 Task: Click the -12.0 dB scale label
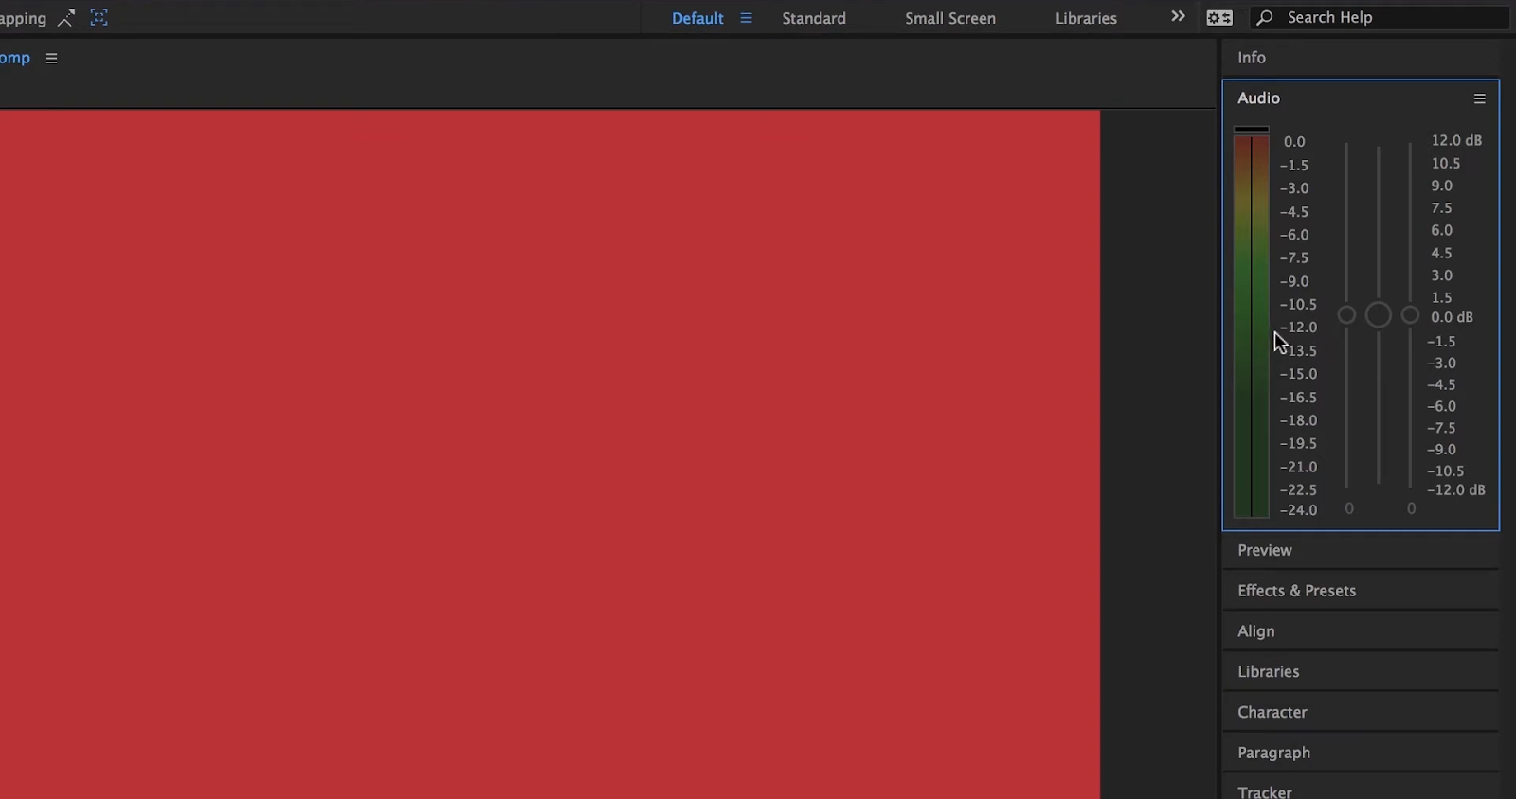[x=1456, y=490]
